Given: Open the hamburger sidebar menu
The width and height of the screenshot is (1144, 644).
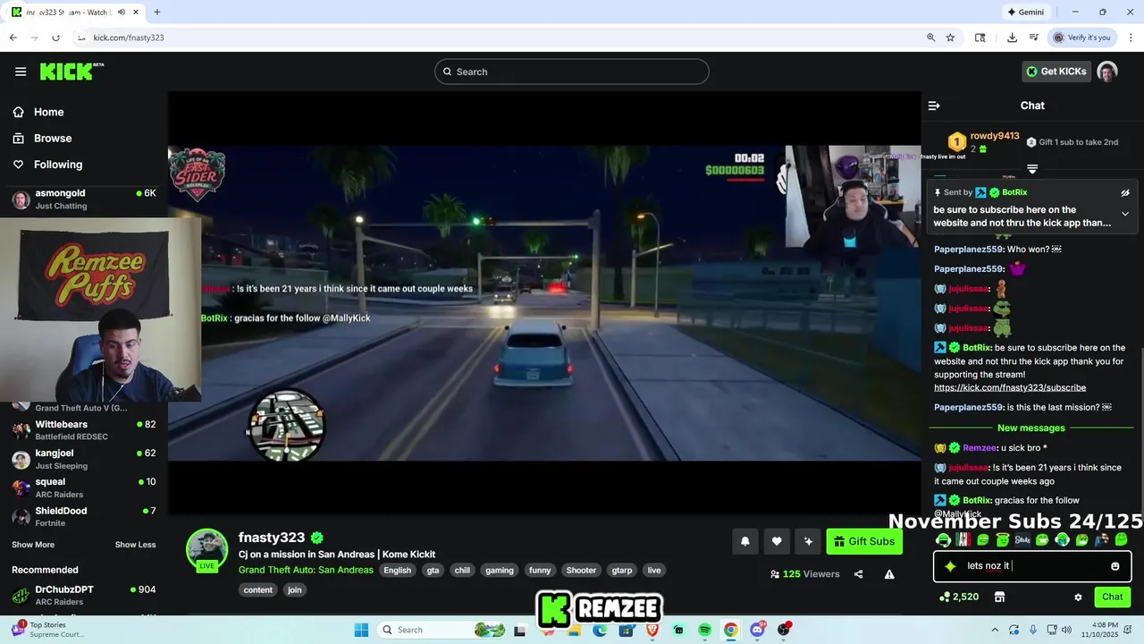Looking at the screenshot, I should tap(21, 72).
